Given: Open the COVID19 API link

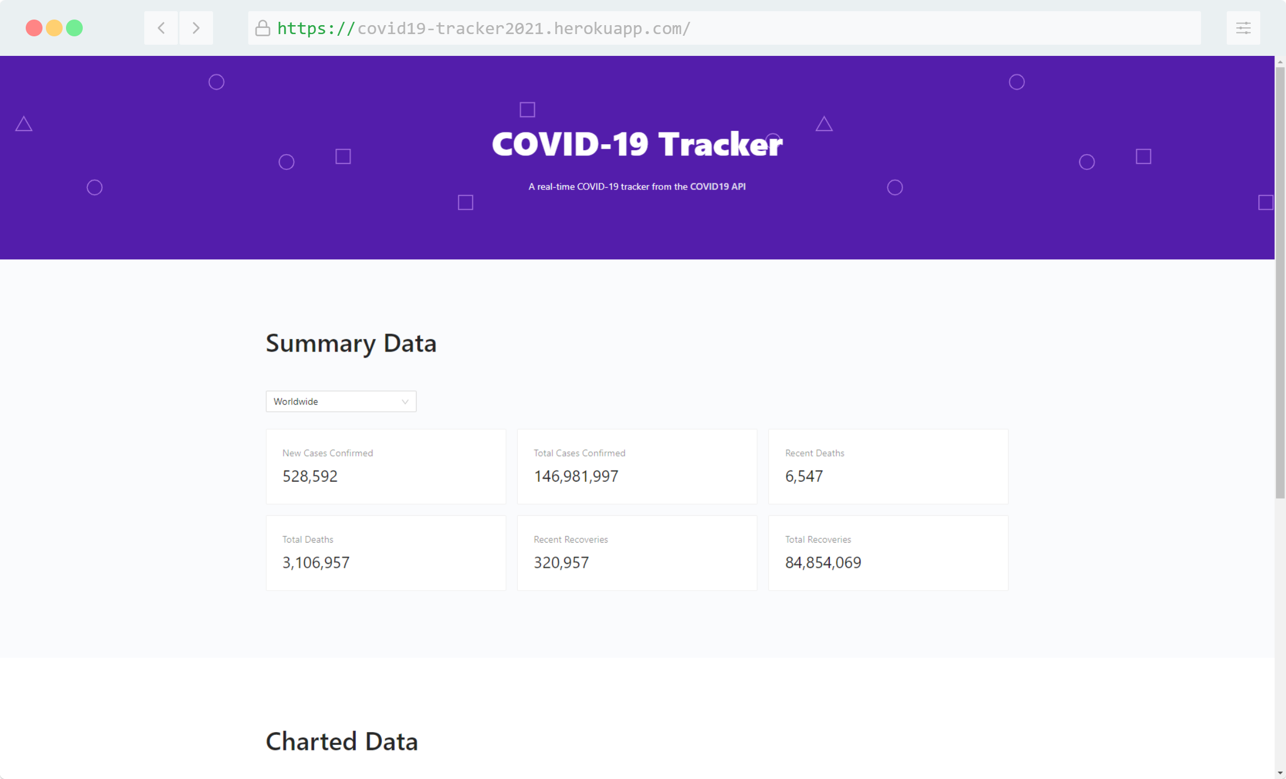Looking at the screenshot, I should [717, 186].
